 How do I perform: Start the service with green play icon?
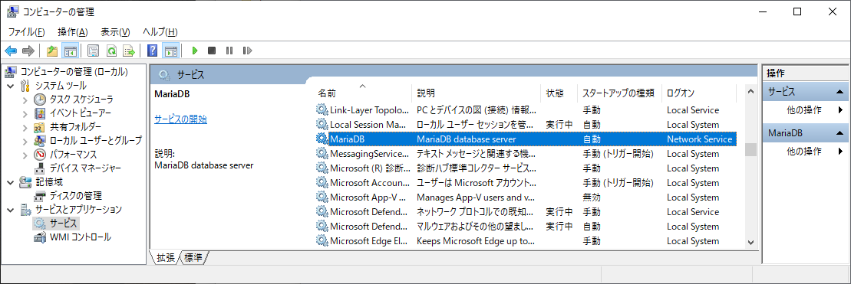coord(195,51)
